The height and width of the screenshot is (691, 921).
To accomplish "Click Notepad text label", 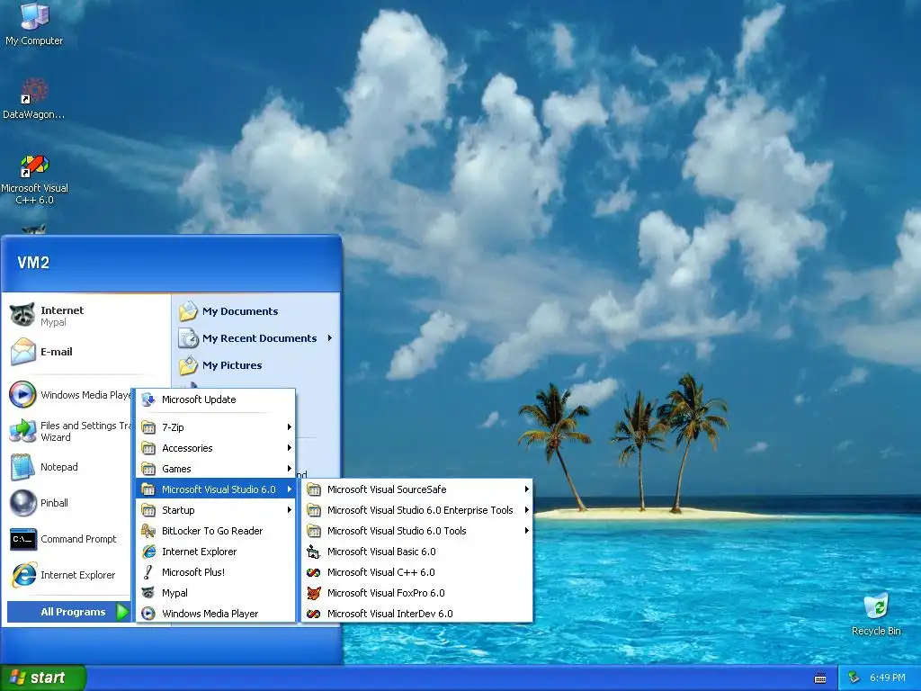I will click(58, 467).
